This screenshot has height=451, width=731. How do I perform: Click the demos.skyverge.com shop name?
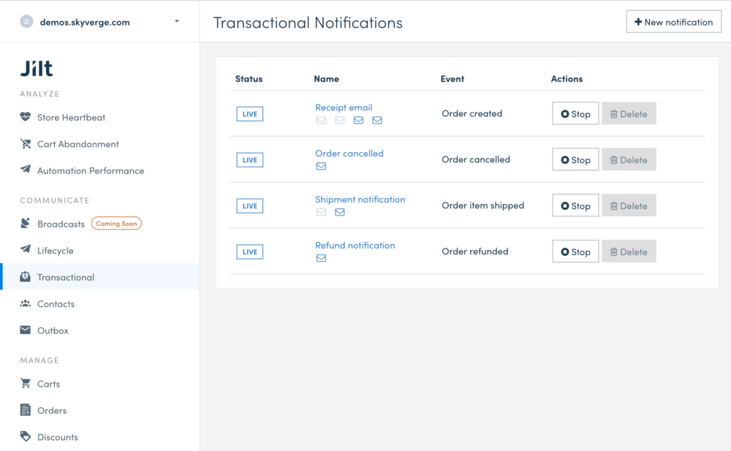[x=85, y=23]
